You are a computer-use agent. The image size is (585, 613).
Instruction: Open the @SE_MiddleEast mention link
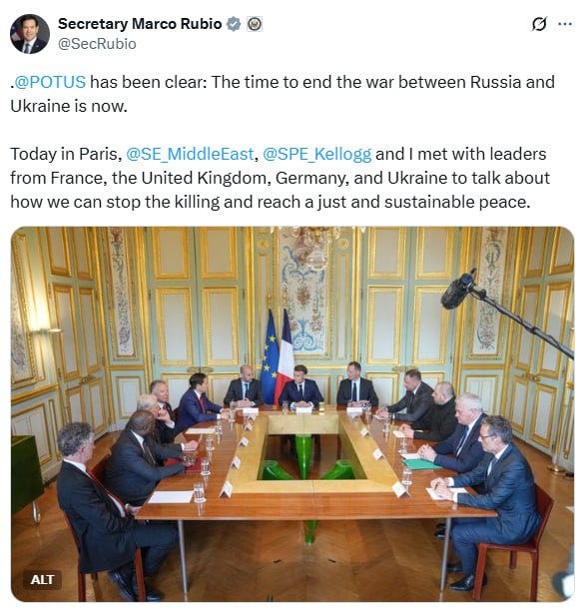(190, 154)
